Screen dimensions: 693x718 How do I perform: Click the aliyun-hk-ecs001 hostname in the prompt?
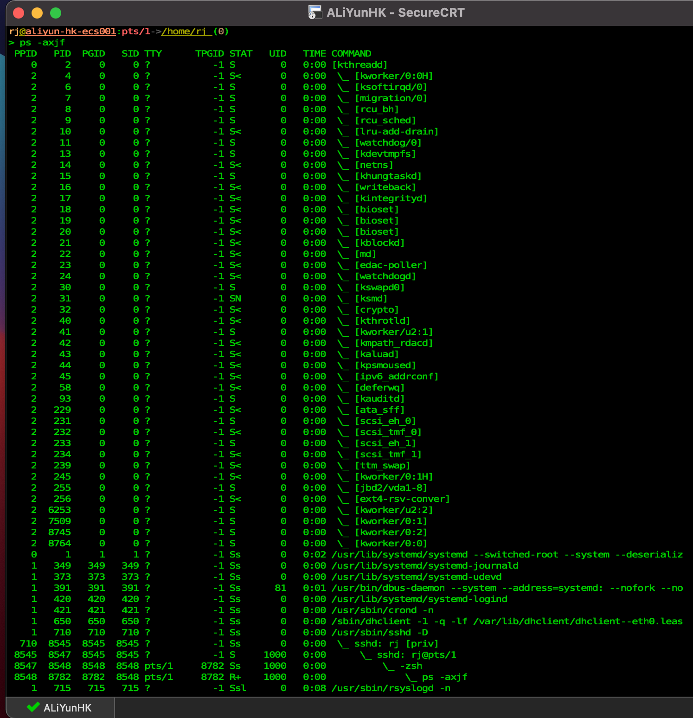tap(71, 32)
